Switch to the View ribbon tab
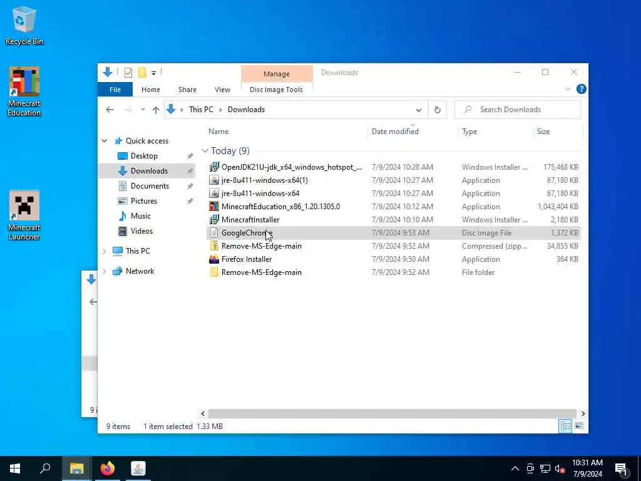The height and width of the screenshot is (481, 641). (222, 90)
